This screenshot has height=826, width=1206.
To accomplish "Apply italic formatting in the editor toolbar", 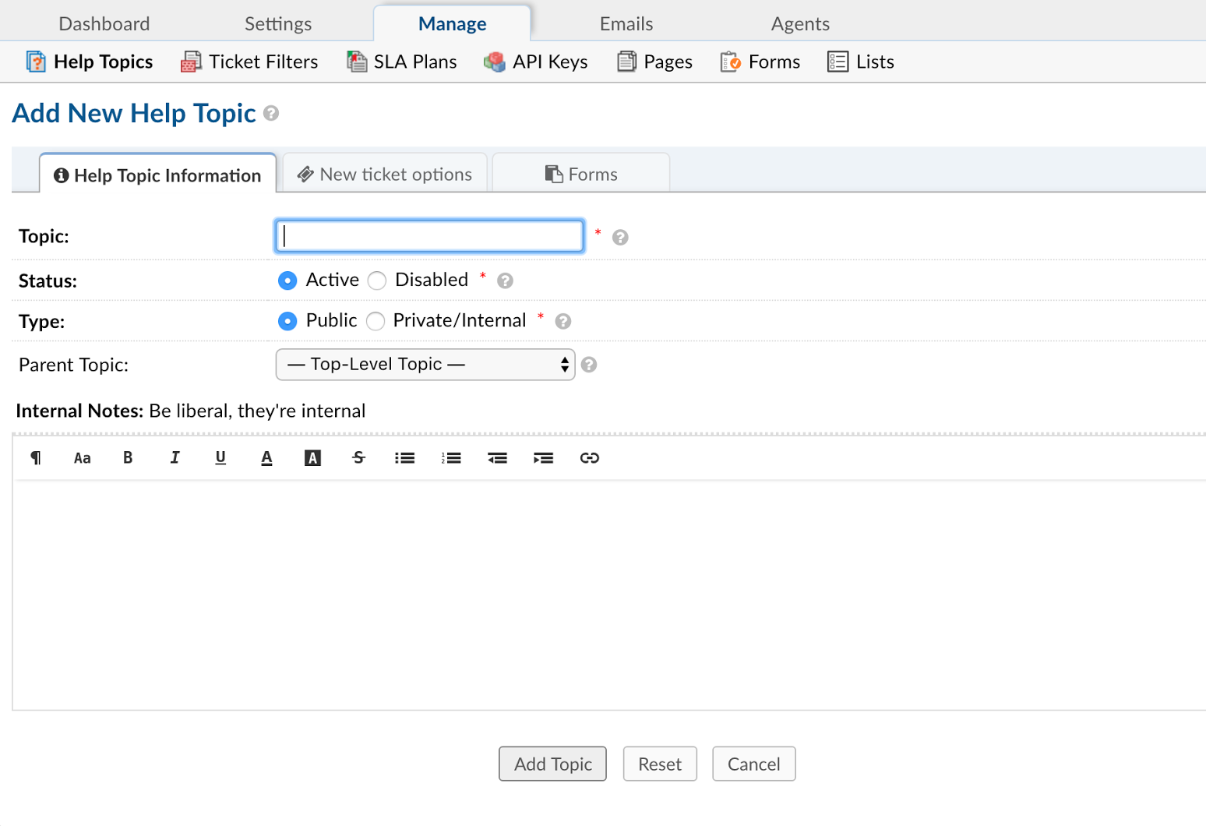I will [x=174, y=458].
